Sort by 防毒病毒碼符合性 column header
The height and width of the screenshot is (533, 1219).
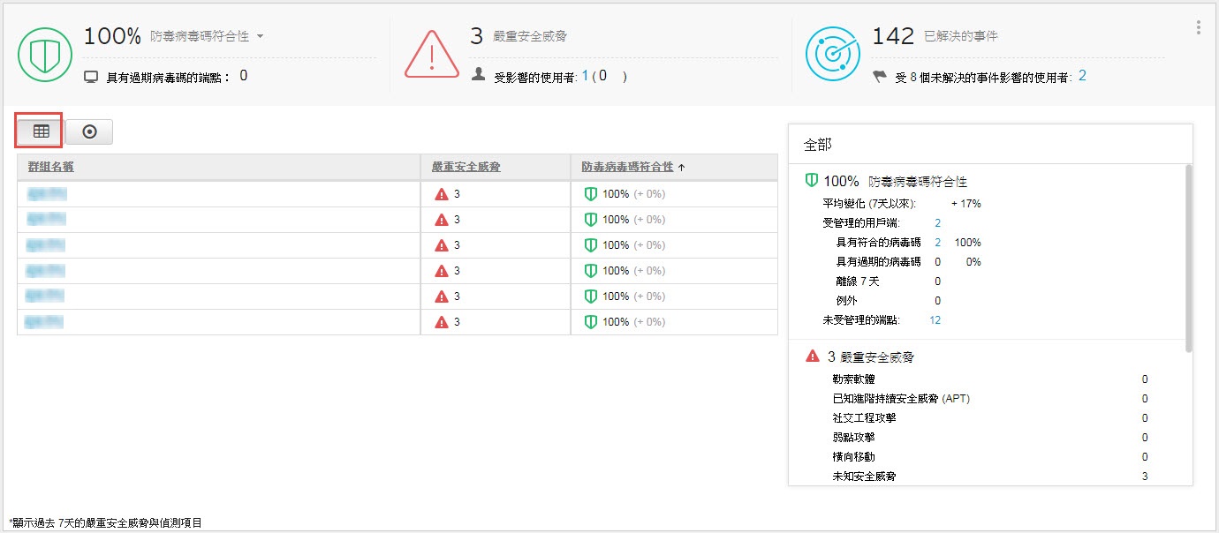tap(627, 167)
